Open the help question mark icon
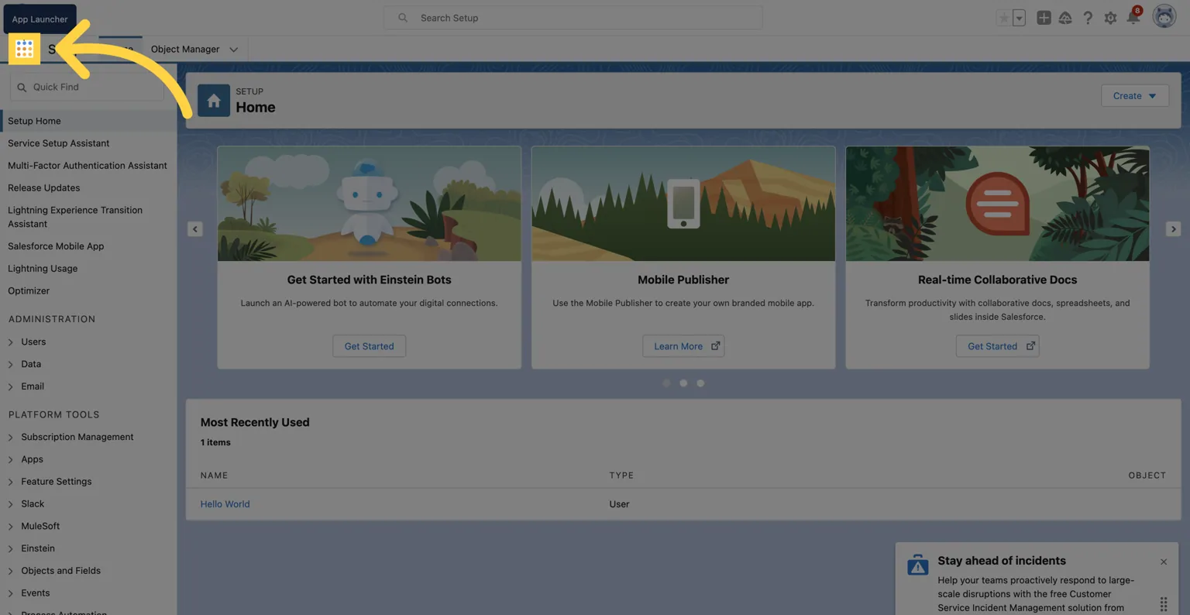Image resolution: width=1190 pixels, height=615 pixels. click(x=1088, y=18)
